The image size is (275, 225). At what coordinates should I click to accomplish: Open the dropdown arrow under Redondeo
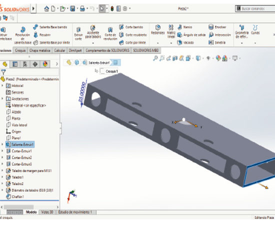(158, 43)
